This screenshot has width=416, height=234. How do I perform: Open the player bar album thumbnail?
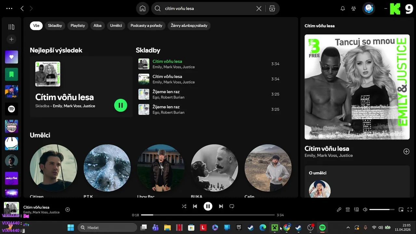(11, 210)
